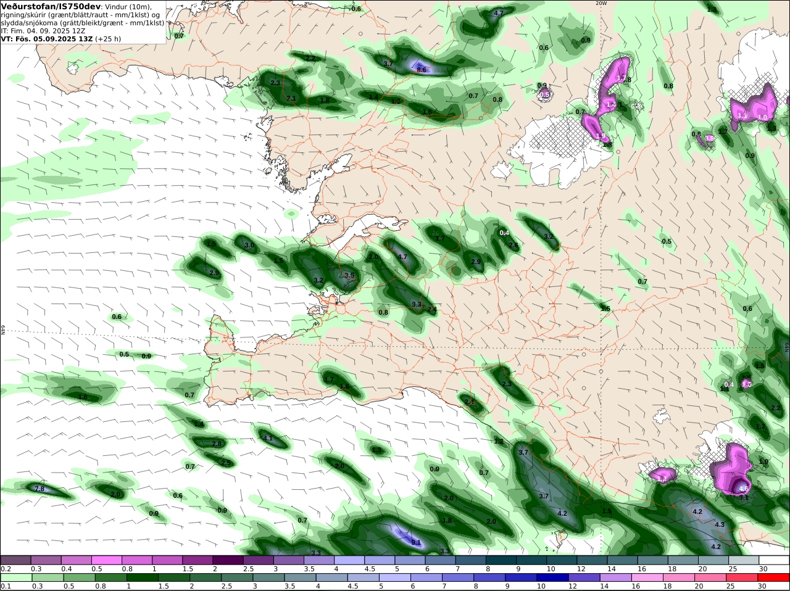Select the valid time 'VT: Fös. 05.09.2025 13Z'
The height and width of the screenshot is (591, 790).
point(47,38)
